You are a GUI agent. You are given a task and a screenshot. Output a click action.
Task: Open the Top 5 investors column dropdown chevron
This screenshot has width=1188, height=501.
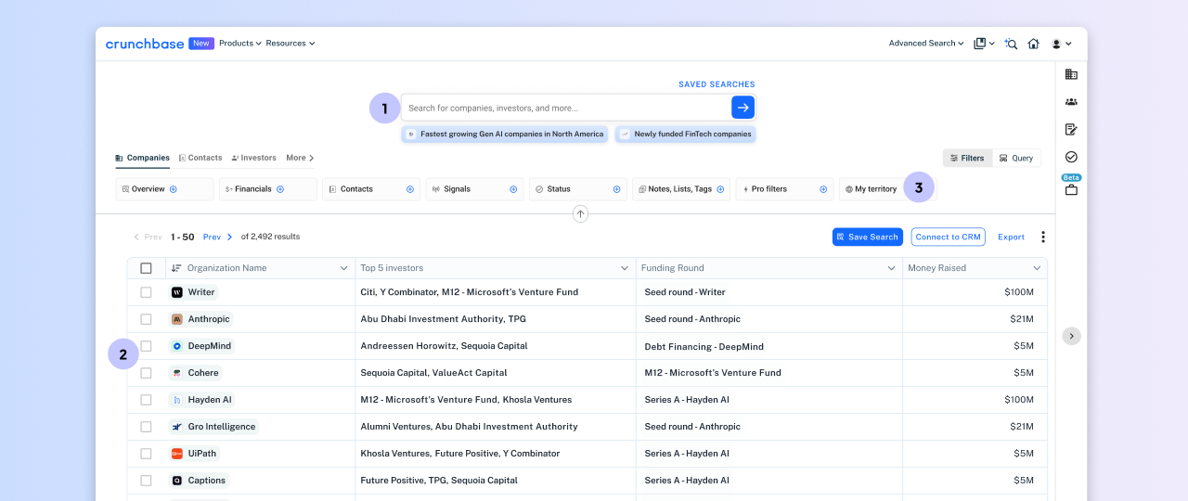pyautogui.click(x=625, y=268)
